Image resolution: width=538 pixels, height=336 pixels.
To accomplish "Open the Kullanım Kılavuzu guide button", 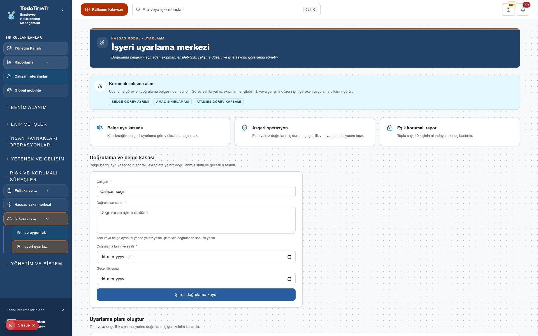I will pyautogui.click(x=104, y=10).
